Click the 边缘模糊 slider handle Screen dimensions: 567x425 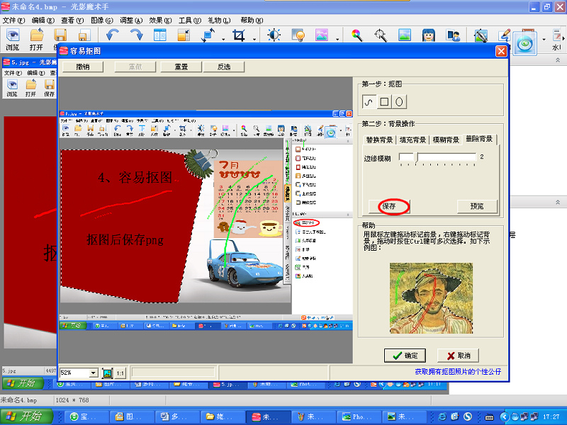point(416,157)
